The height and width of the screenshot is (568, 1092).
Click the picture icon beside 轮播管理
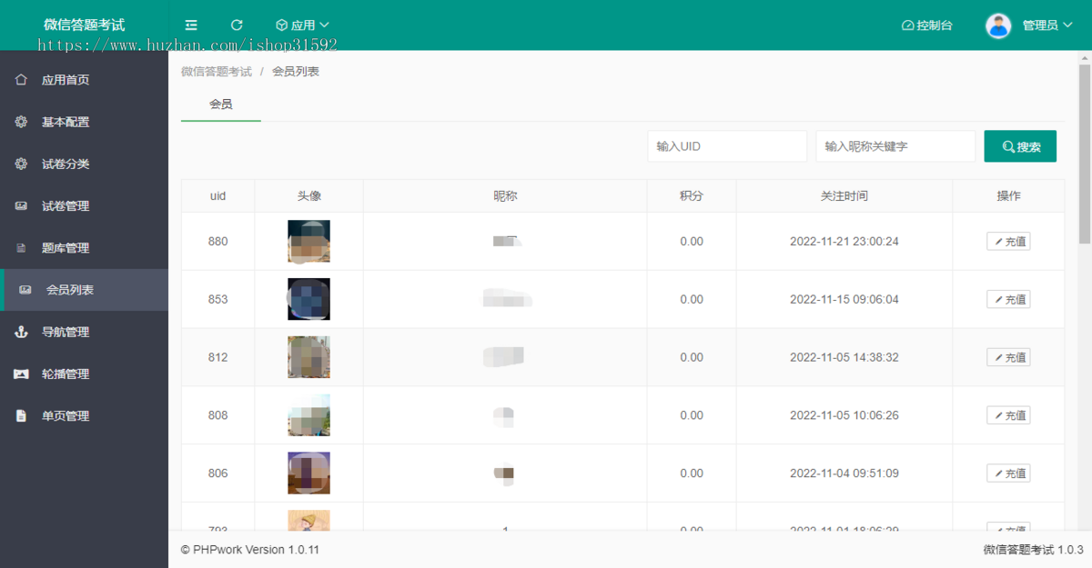click(x=21, y=374)
